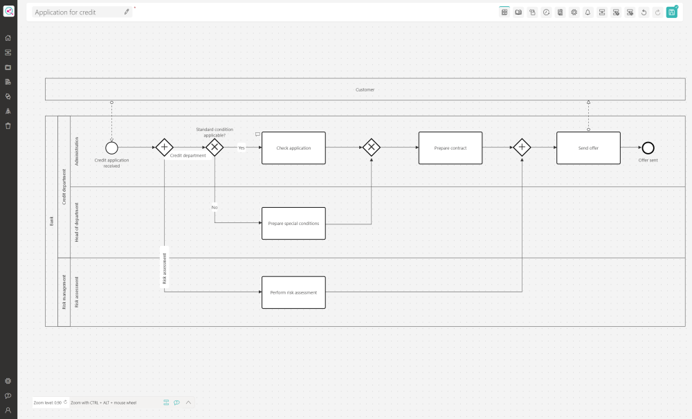
Task: Select the first parallel gateway after start event
Action: point(164,148)
